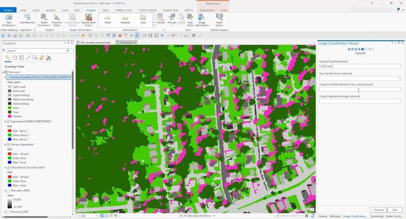Open the Project tab

coord(8,10)
